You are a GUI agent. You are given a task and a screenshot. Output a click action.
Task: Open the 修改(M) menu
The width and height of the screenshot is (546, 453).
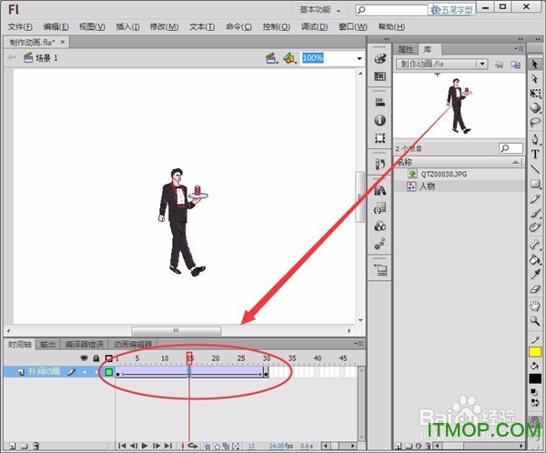[x=165, y=26]
